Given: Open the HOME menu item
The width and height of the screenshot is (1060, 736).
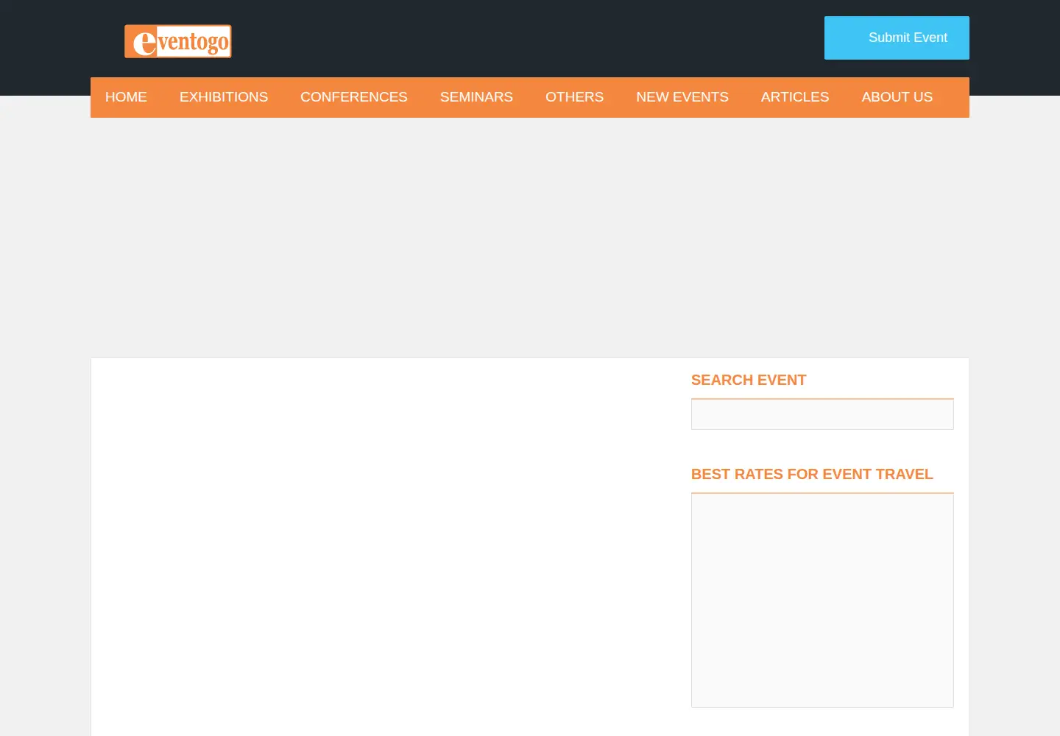Looking at the screenshot, I should (126, 97).
